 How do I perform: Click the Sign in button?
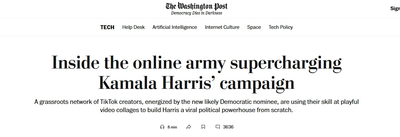[395, 9]
